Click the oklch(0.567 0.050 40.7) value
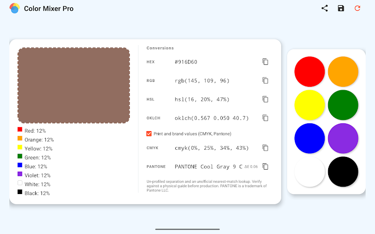The height and width of the screenshot is (234, 375). 211,118
